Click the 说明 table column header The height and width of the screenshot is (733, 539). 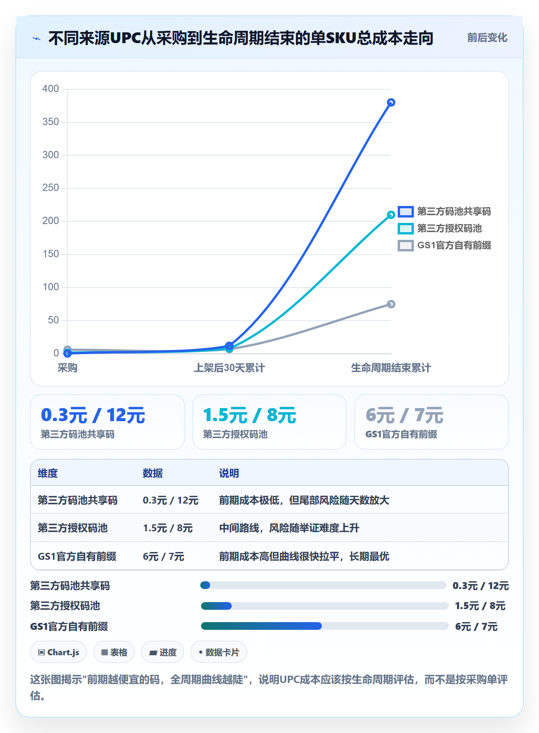[x=229, y=473]
